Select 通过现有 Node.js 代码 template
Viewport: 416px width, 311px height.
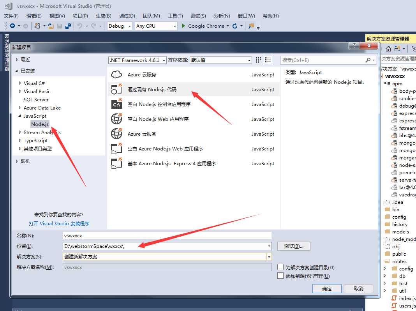[194, 89]
